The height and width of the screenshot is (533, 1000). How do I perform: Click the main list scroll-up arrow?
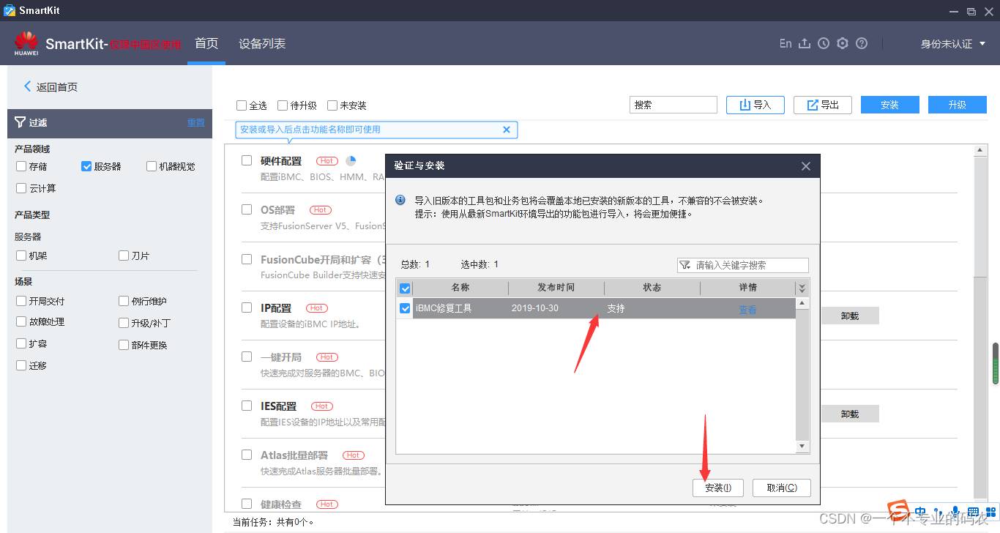[x=981, y=150]
